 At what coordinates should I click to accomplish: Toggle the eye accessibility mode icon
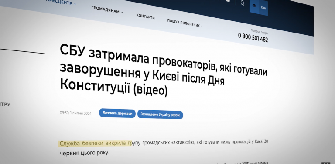click(x=254, y=6)
